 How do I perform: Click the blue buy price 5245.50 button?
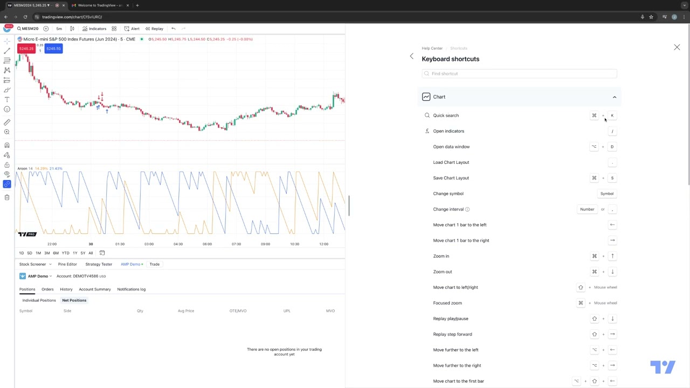(x=53, y=48)
